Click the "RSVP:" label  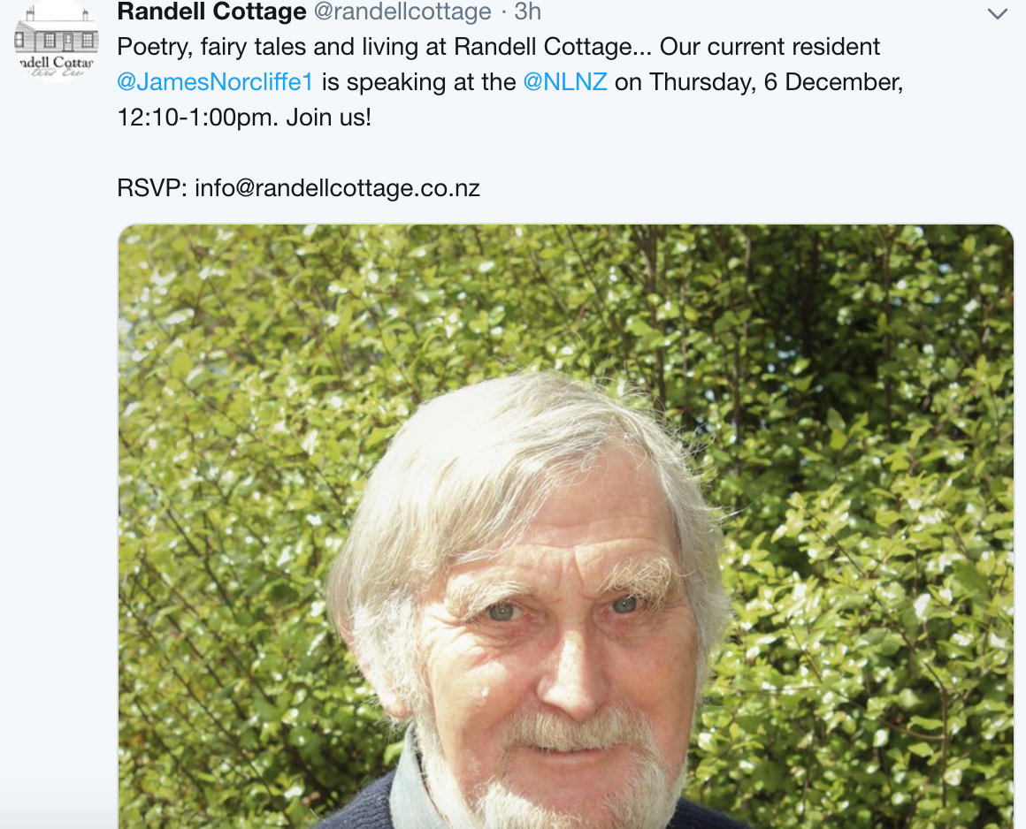click(151, 188)
